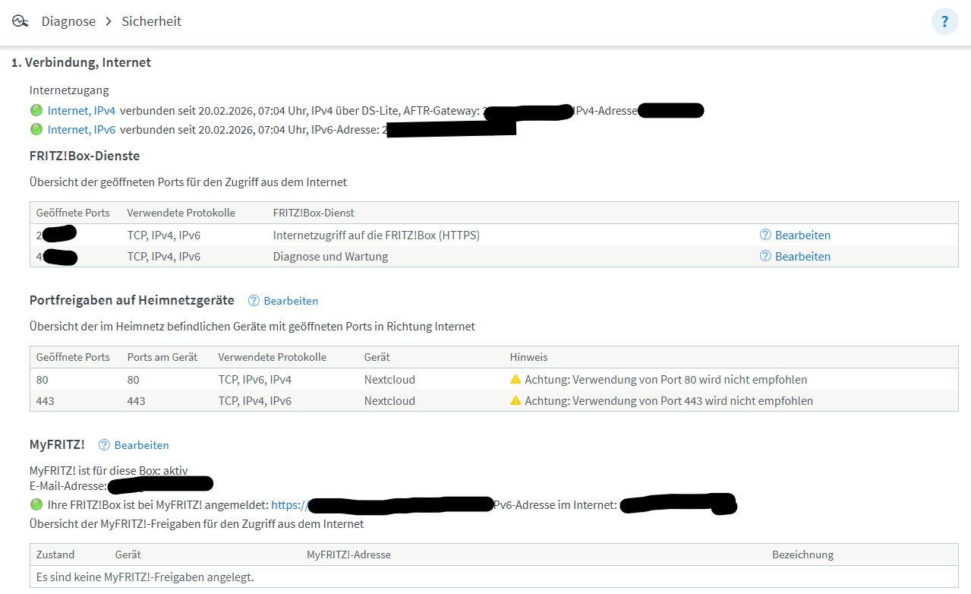The height and width of the screenshot is (594, 971).
Task: Click Bearbeiten text next to MyFRITZ! heading
Action: (x=141, y=445)
